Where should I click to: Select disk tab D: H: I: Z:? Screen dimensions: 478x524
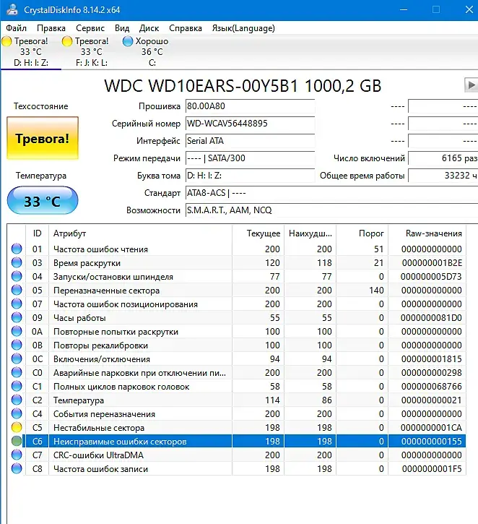point(31,52)
